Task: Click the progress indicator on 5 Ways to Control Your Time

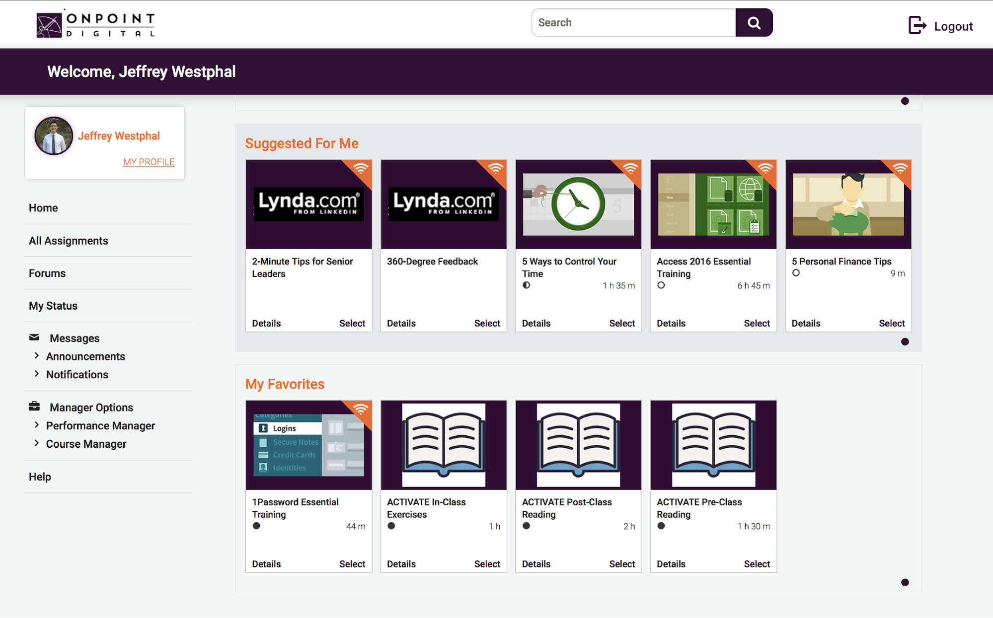Action: click(526, 285)
